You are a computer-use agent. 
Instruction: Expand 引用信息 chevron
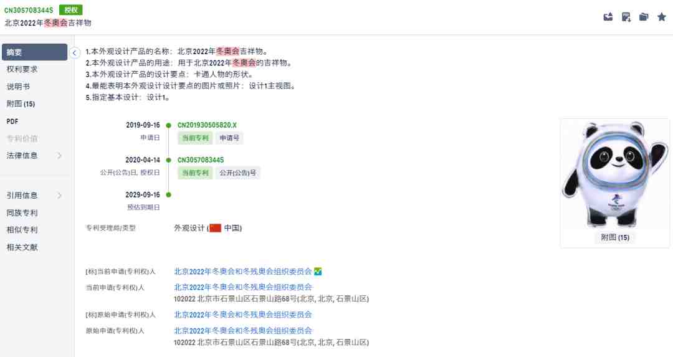[x=60, y=195]
